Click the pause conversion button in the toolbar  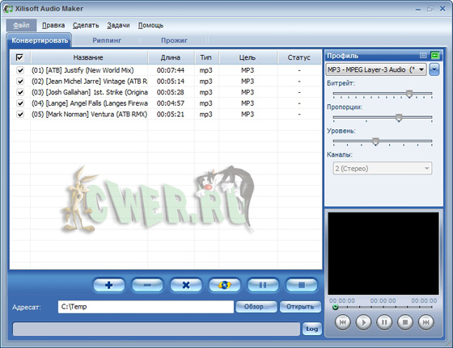pos(263,285)
